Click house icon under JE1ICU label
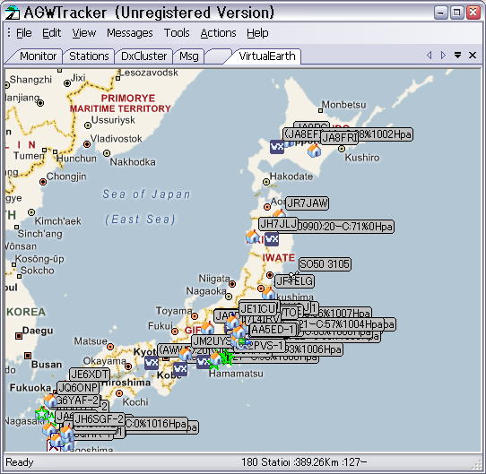 coord(232,321)
